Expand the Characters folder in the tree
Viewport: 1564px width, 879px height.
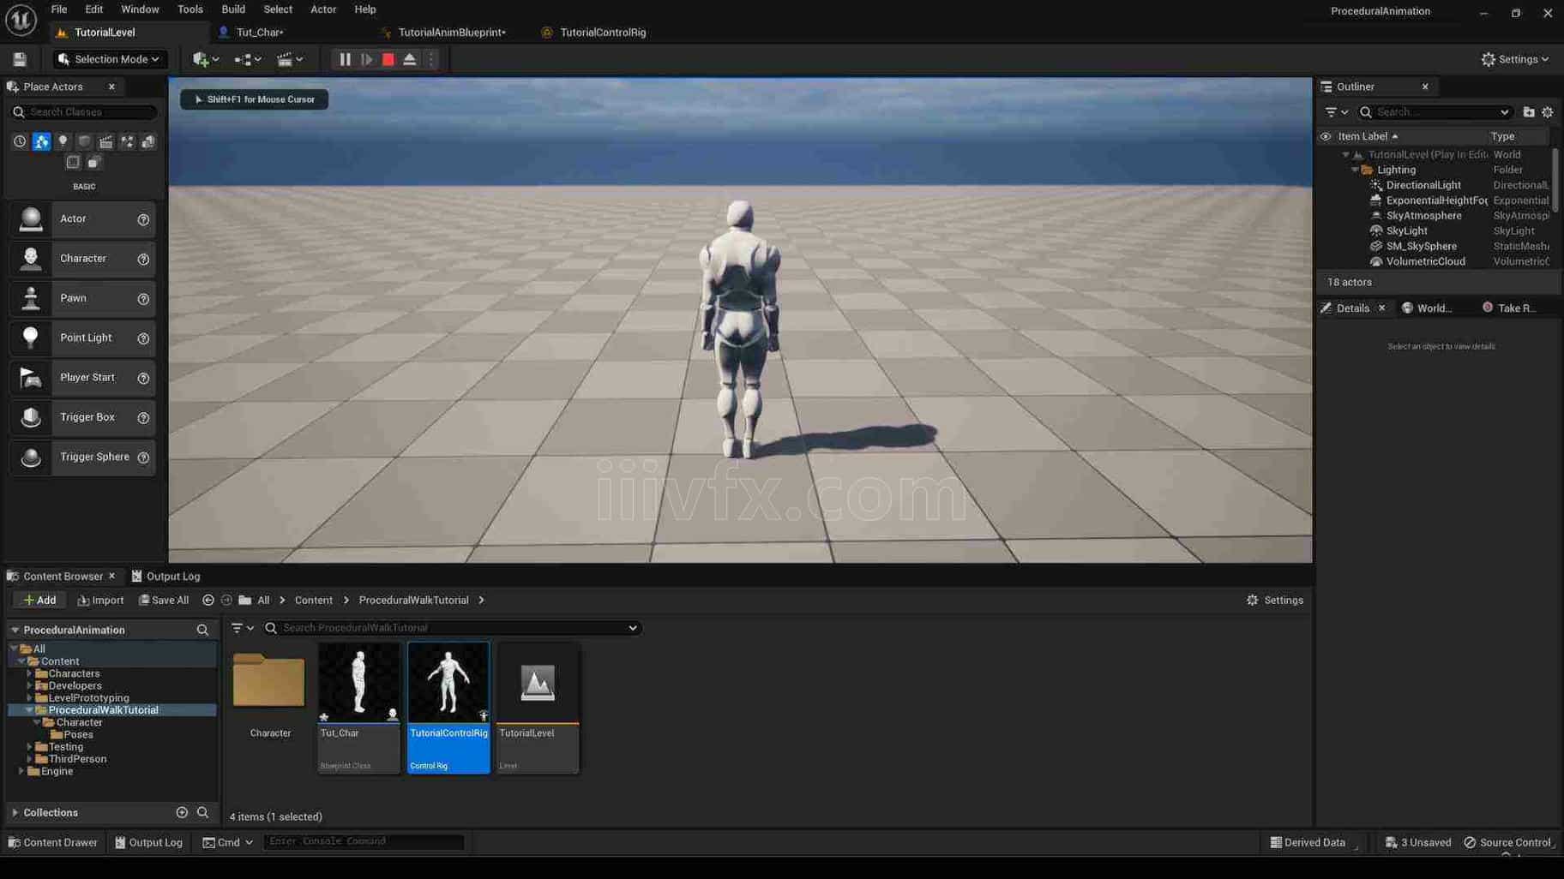(x=29, y=674)
